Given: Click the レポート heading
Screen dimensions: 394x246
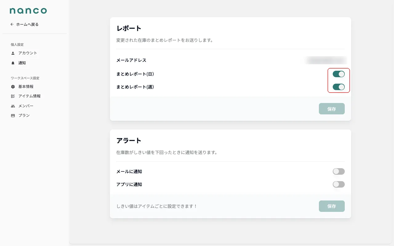Looking at the screenshot, I should pos(129,28).
